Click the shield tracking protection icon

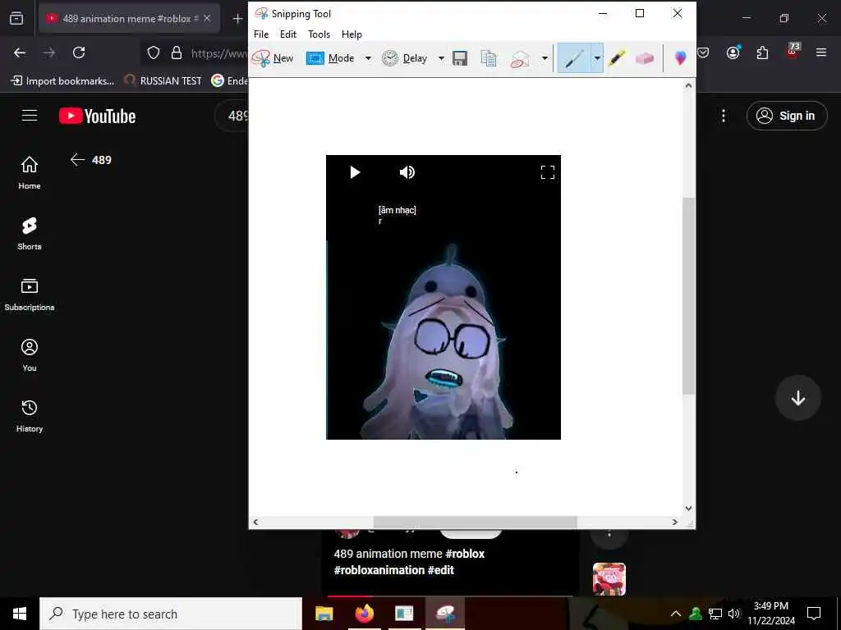pos(154,52)
